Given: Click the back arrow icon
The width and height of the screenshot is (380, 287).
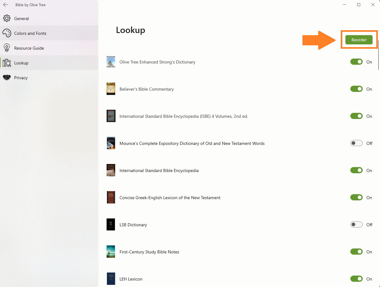Looking at the screenshot, I should point(6,5).
